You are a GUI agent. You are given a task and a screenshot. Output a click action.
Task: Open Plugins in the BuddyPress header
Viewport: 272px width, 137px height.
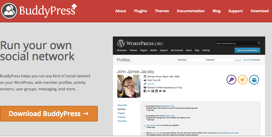[x=140, y=11]
